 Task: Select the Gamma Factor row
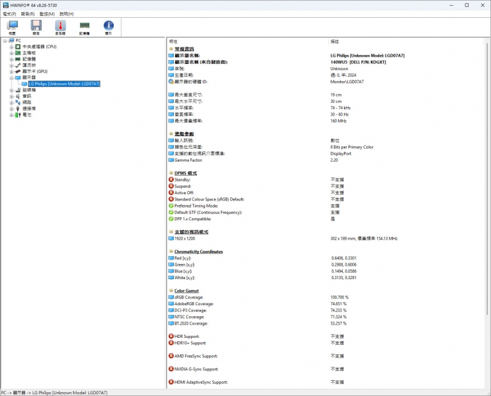coord(325,160)
